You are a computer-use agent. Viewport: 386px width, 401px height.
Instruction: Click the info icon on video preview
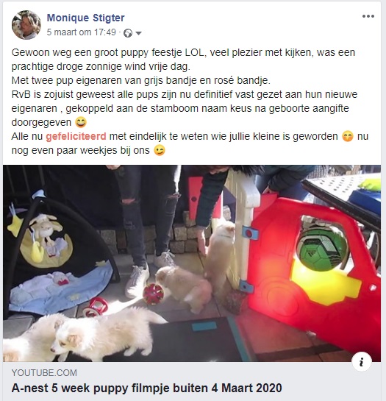[x=361, y=361]
